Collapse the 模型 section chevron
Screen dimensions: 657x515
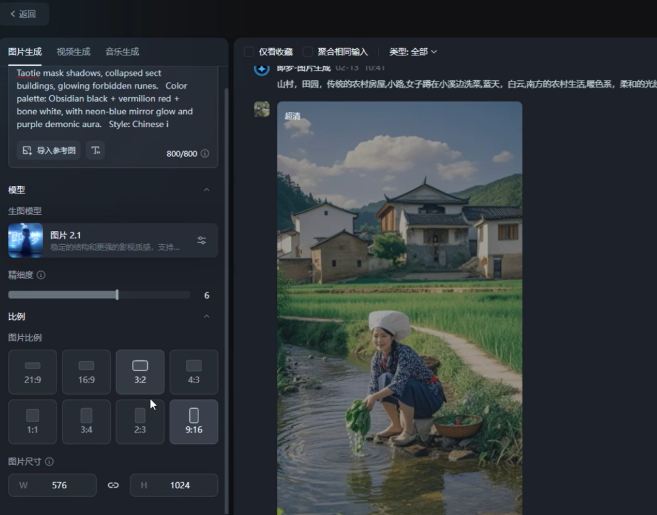point(207,190)
